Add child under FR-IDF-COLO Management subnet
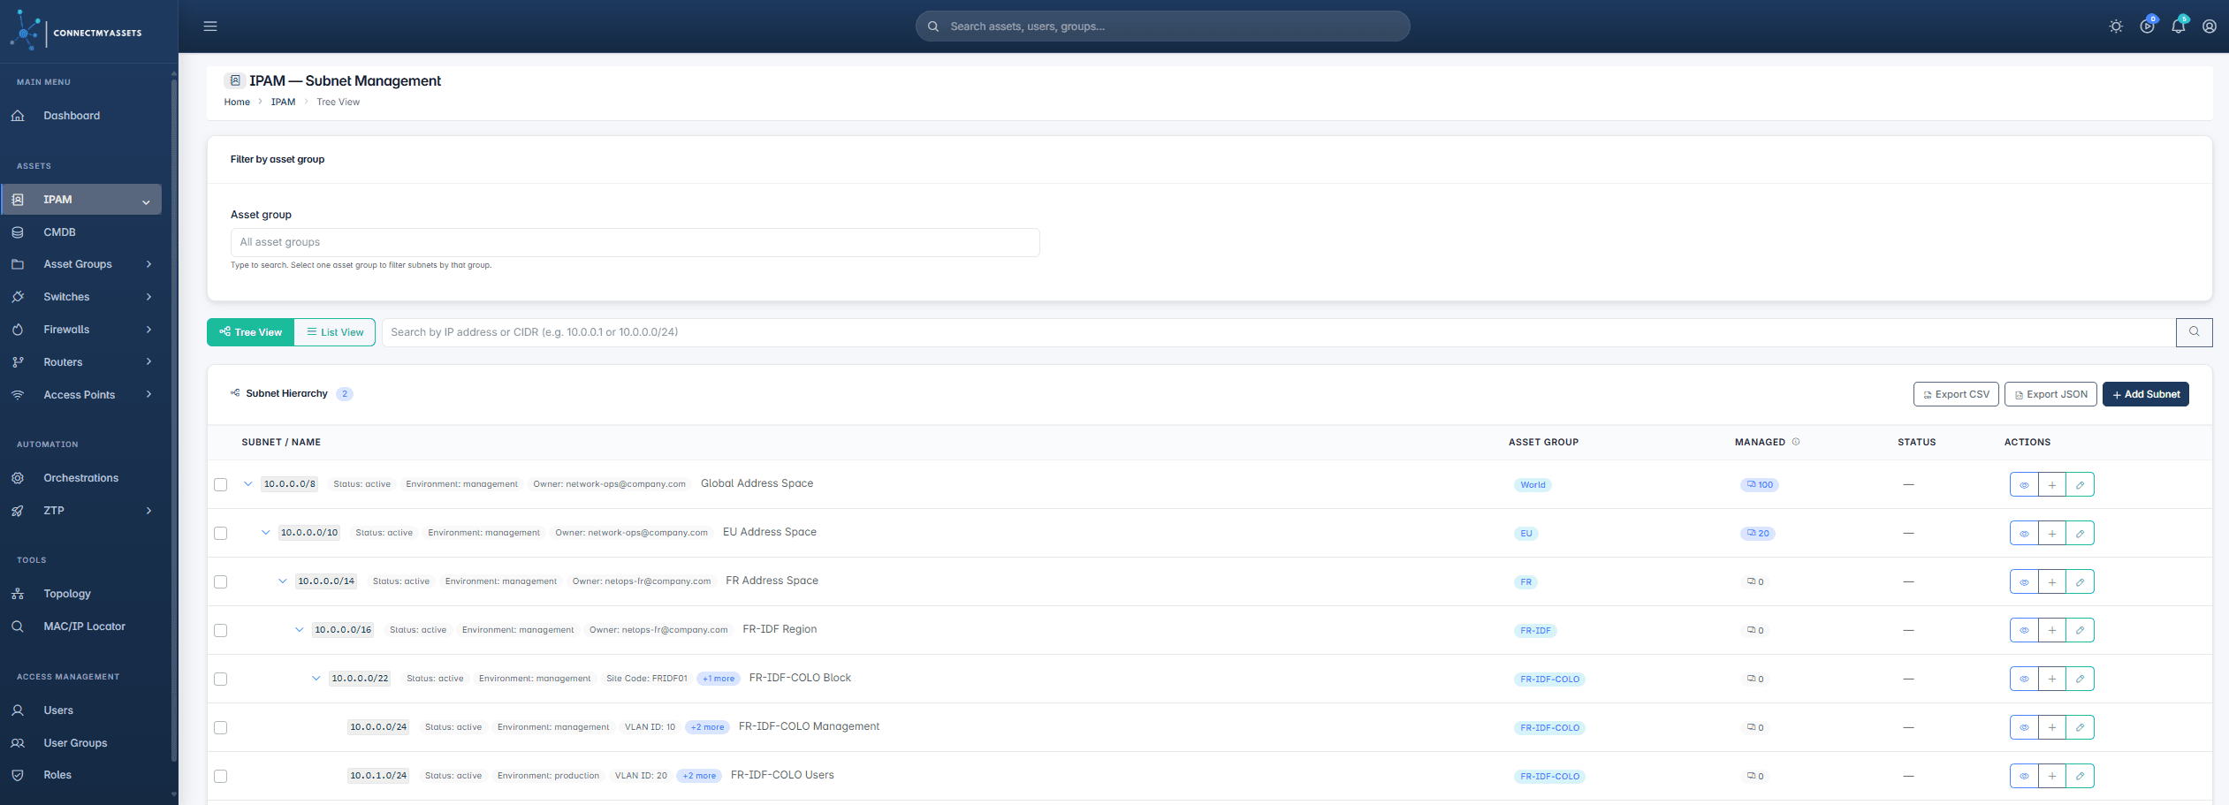This screenshot has height=805, width=2229. 2052,727
